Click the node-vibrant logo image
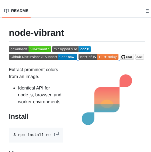151x152 pixels. coord(107,100)
